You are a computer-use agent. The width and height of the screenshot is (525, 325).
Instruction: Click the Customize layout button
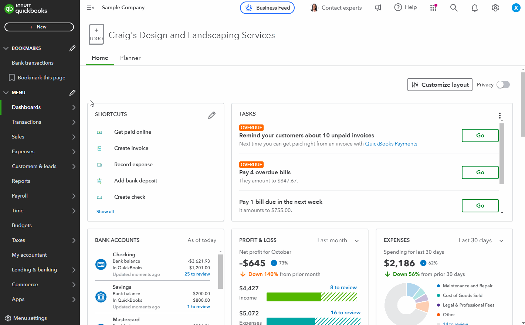point(440,85)
